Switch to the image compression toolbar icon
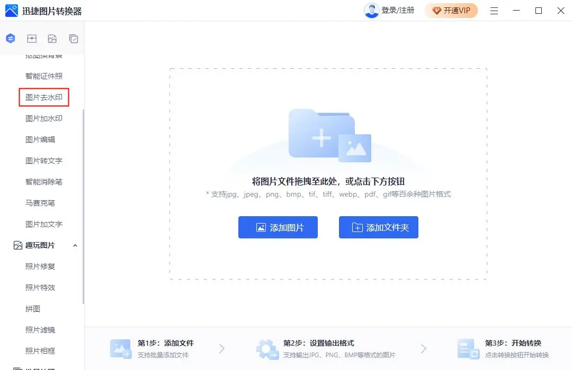572x370 pixels. [32, 38]
